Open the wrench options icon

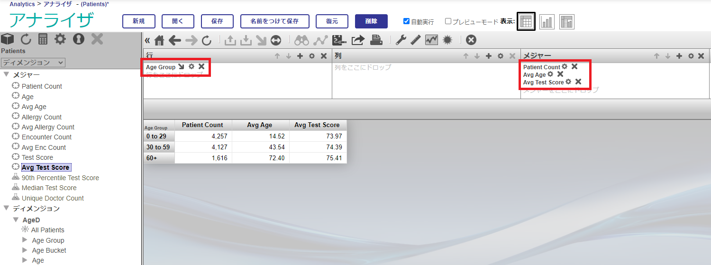tap(401, 40)
